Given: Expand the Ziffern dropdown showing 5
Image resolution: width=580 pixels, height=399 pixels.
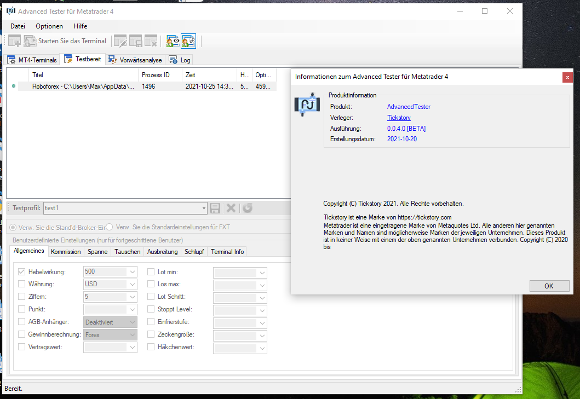Looking at the screenshot, I should point(132,297).
